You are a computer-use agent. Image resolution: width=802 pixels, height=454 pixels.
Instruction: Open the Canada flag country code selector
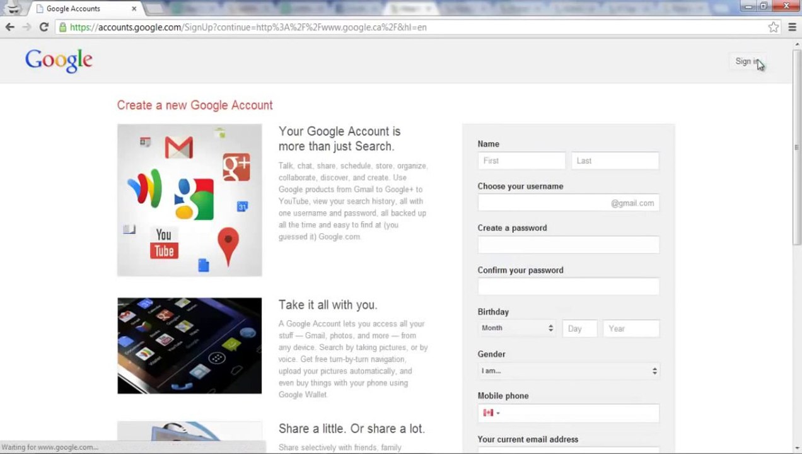point(491,413)
